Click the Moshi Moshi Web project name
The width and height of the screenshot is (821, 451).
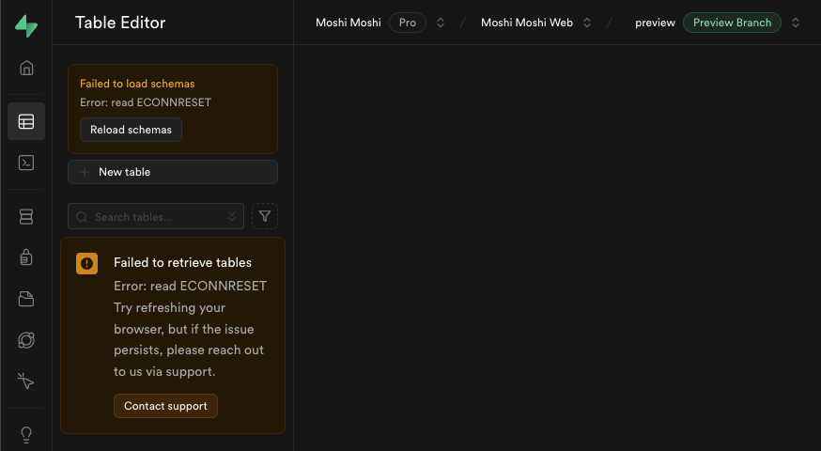click(527, 23)
